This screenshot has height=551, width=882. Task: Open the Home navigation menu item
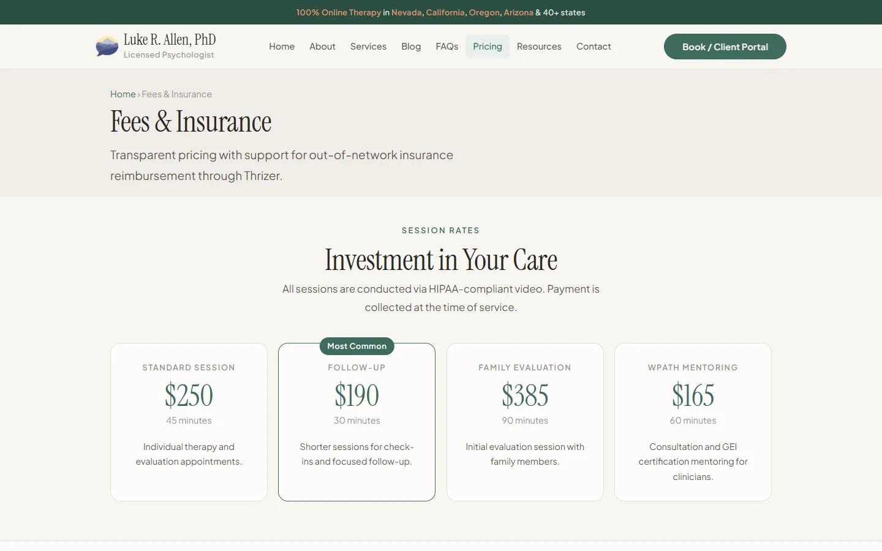(x=282, y=47)
